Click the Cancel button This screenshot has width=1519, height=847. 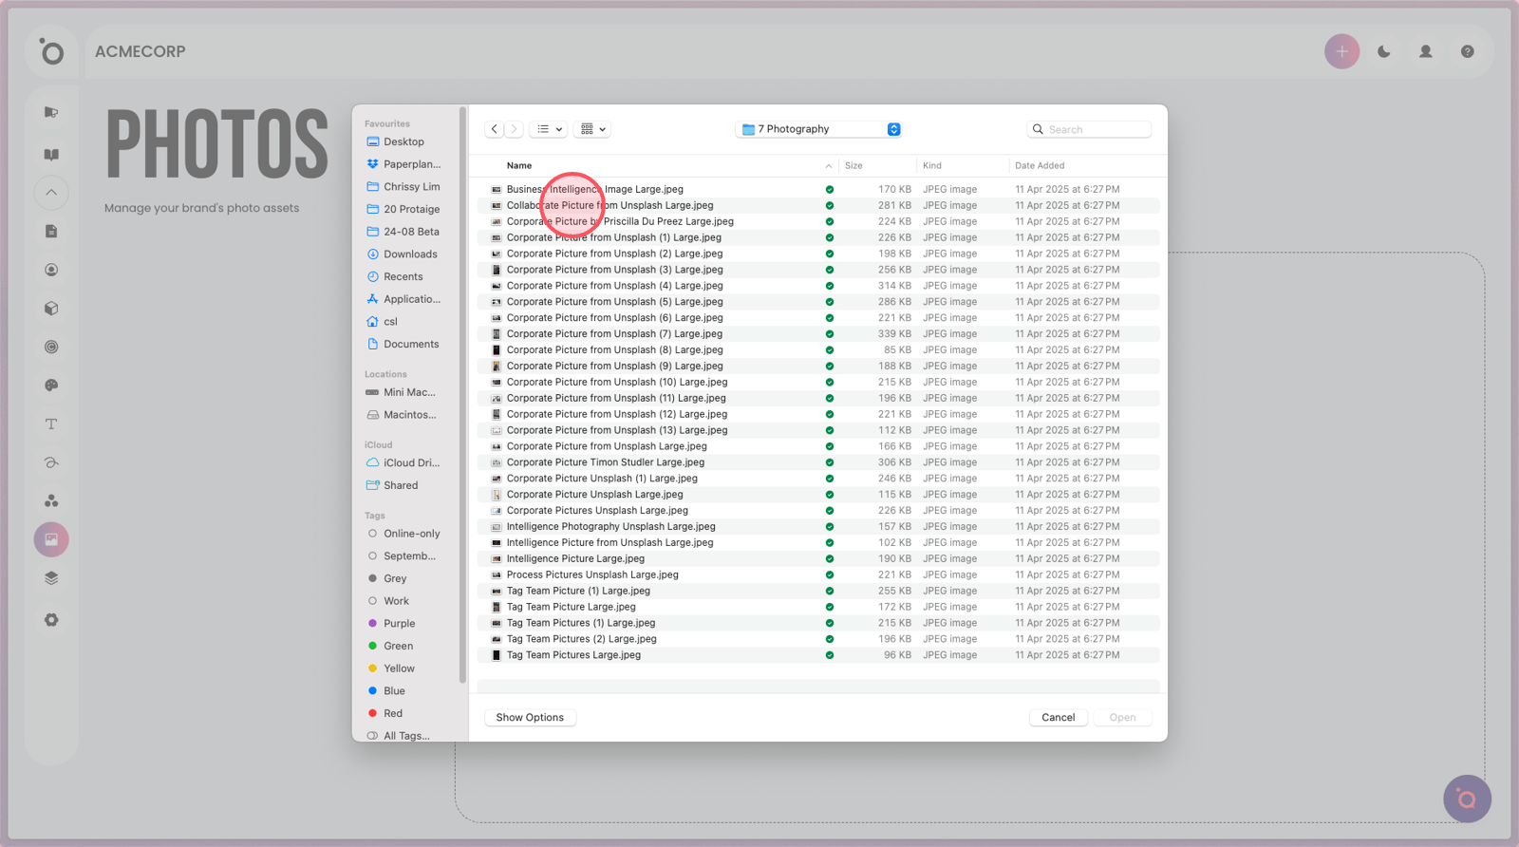pos(1058,718)
